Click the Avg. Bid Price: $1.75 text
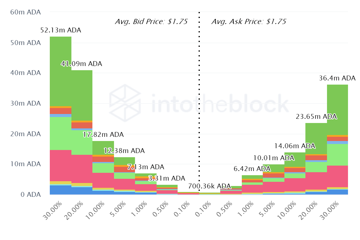 (151, 22)
